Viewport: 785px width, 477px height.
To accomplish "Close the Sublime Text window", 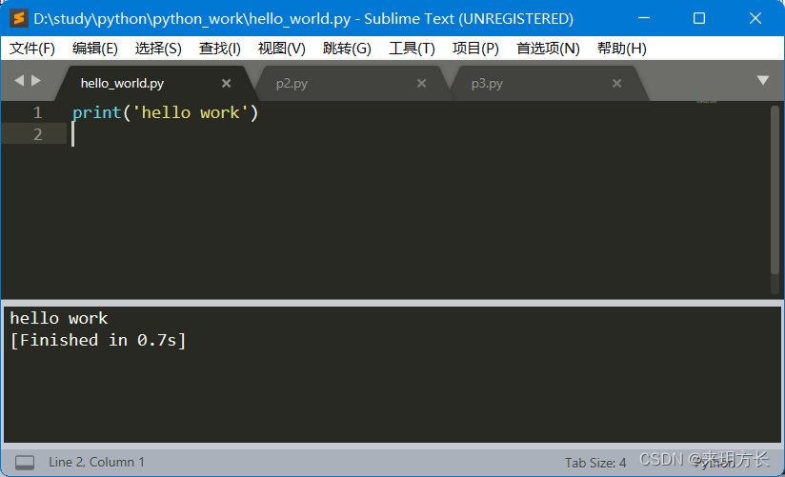I will (x=755, y=18).
